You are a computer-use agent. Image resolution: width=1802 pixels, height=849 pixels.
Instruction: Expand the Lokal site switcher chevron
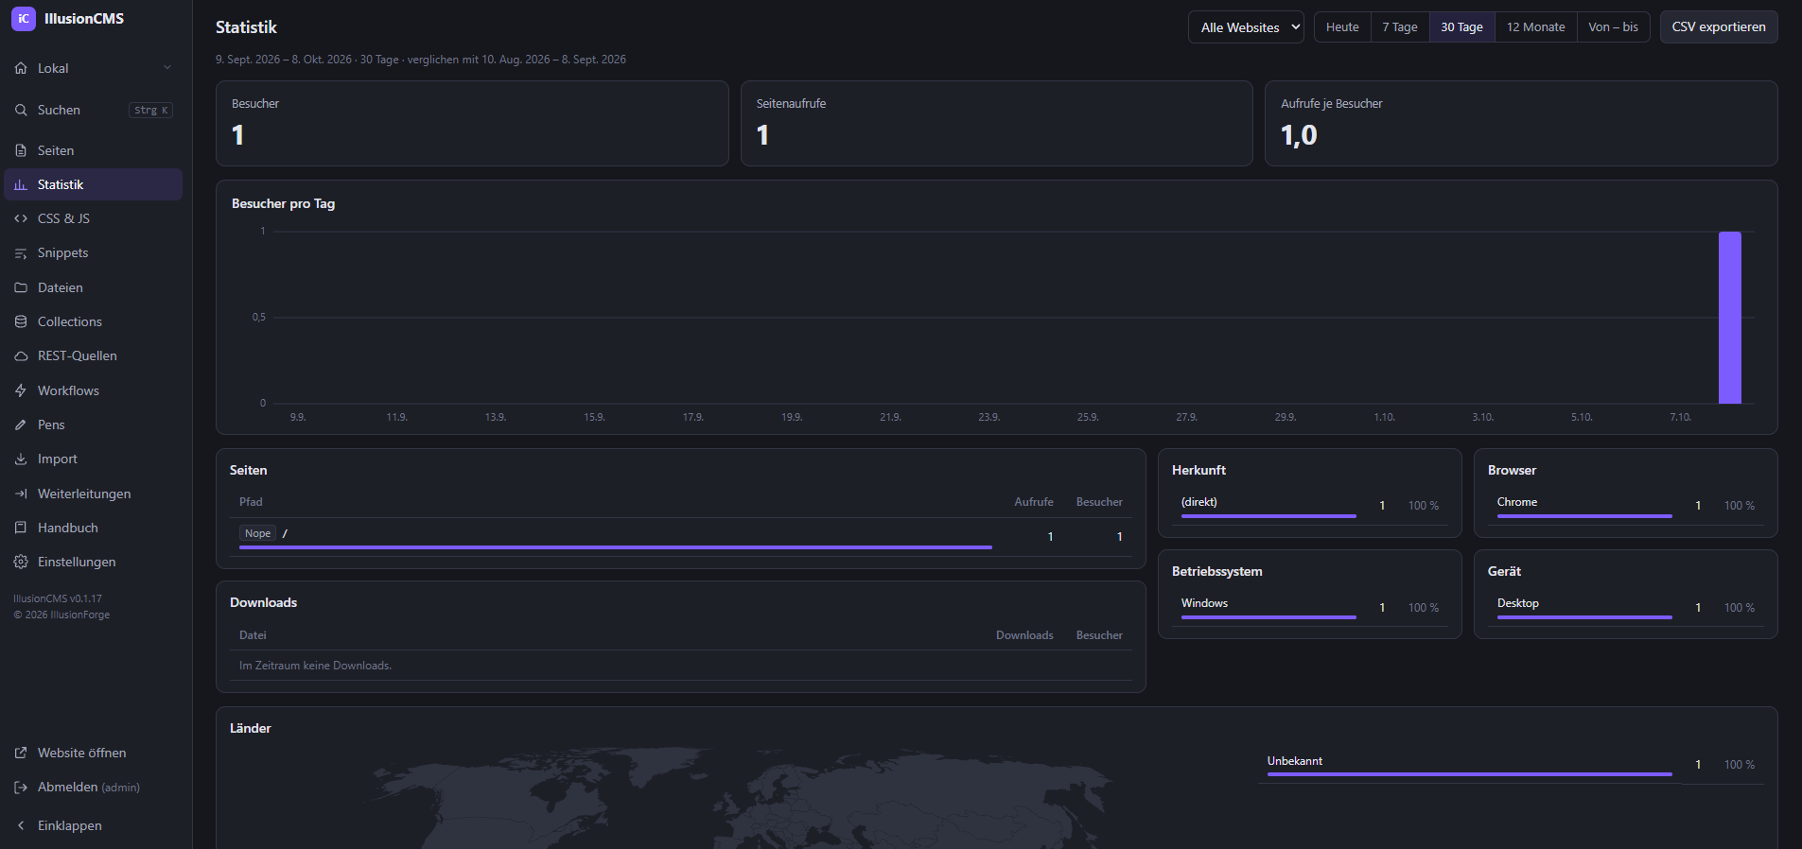tap(167, 68)
